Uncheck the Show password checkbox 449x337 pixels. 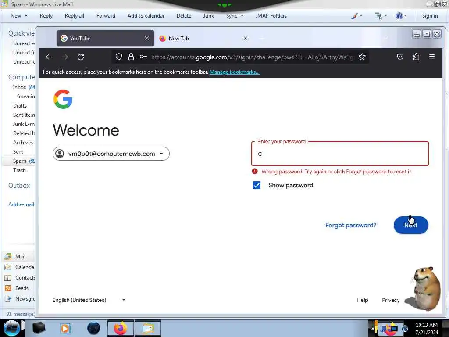tap(256, 186)
